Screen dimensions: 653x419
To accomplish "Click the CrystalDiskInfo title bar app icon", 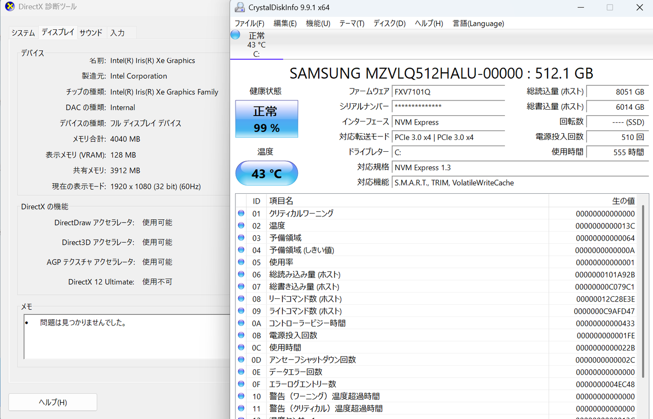I will point(240,7).
